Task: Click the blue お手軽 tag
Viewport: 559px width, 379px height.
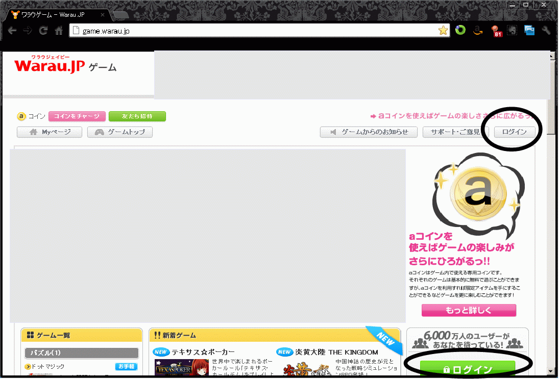Action: tap(126, 367)
